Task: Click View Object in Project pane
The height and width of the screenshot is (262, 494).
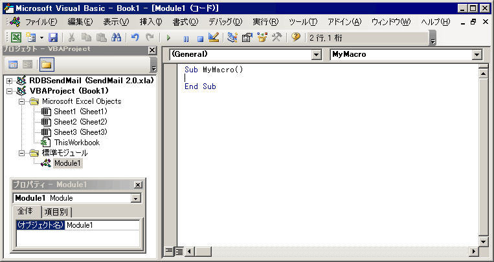Action: point(28,65)
